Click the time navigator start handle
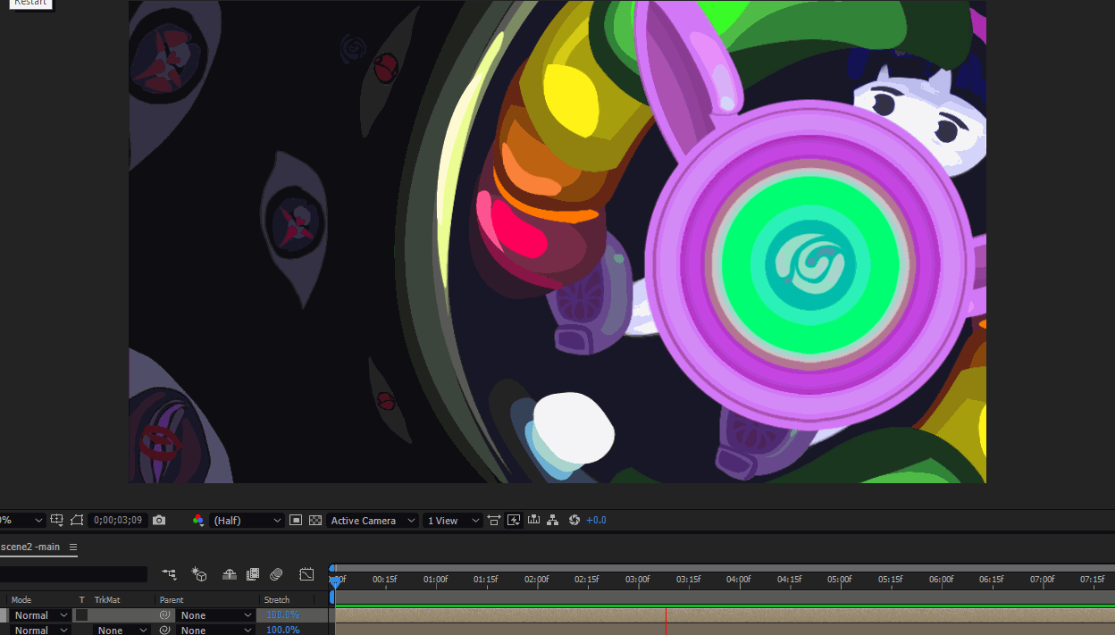 coord(332,568)
